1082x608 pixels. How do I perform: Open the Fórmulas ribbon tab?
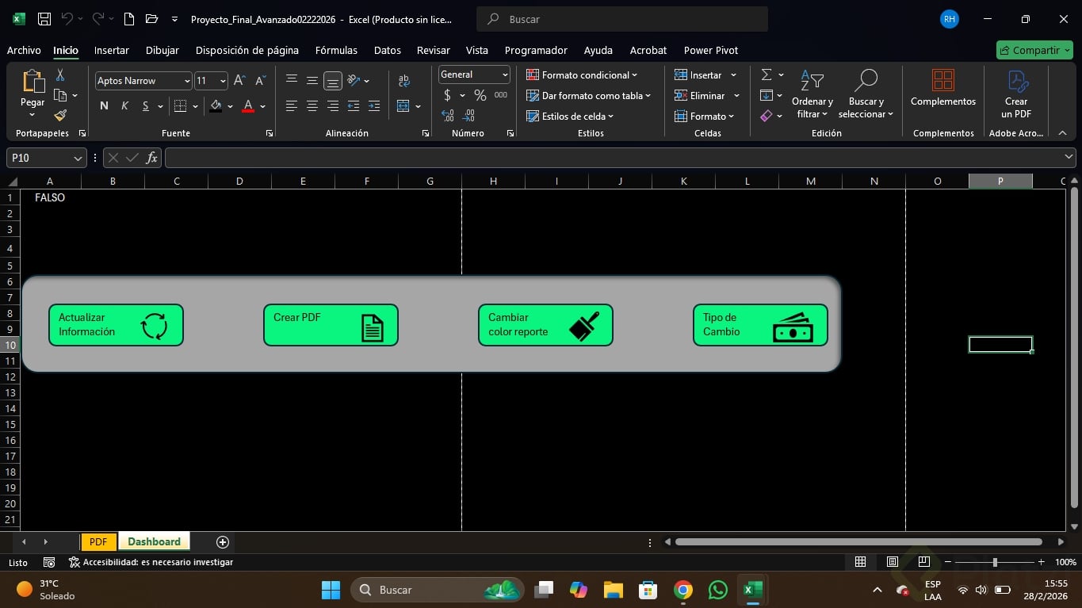336,50
